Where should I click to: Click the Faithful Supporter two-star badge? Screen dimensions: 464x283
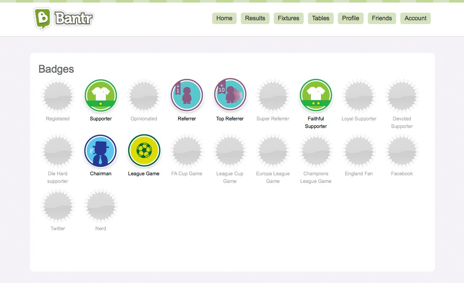pyautogui.click(x=316, y=95)
